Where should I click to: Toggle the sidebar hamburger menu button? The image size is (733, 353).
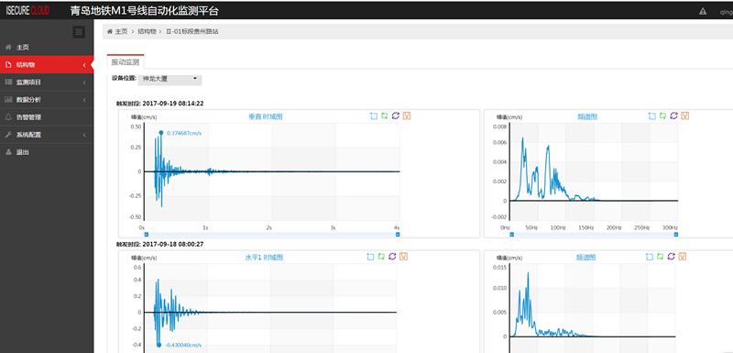click(x=79, y=32)
